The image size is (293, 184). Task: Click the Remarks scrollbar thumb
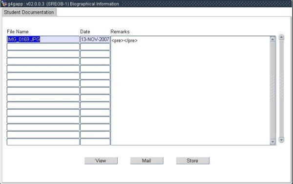[272, 91]
